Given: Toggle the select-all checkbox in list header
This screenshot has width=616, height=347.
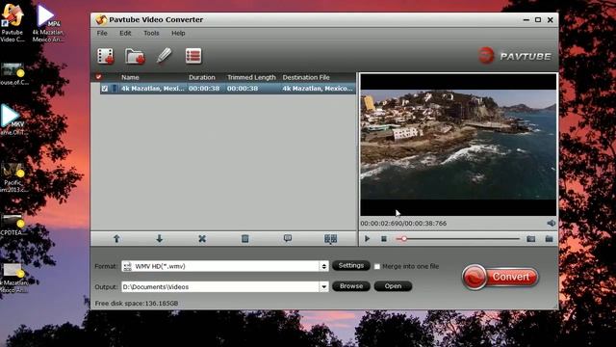Looking at the screenshot, I should click(98, 77).
